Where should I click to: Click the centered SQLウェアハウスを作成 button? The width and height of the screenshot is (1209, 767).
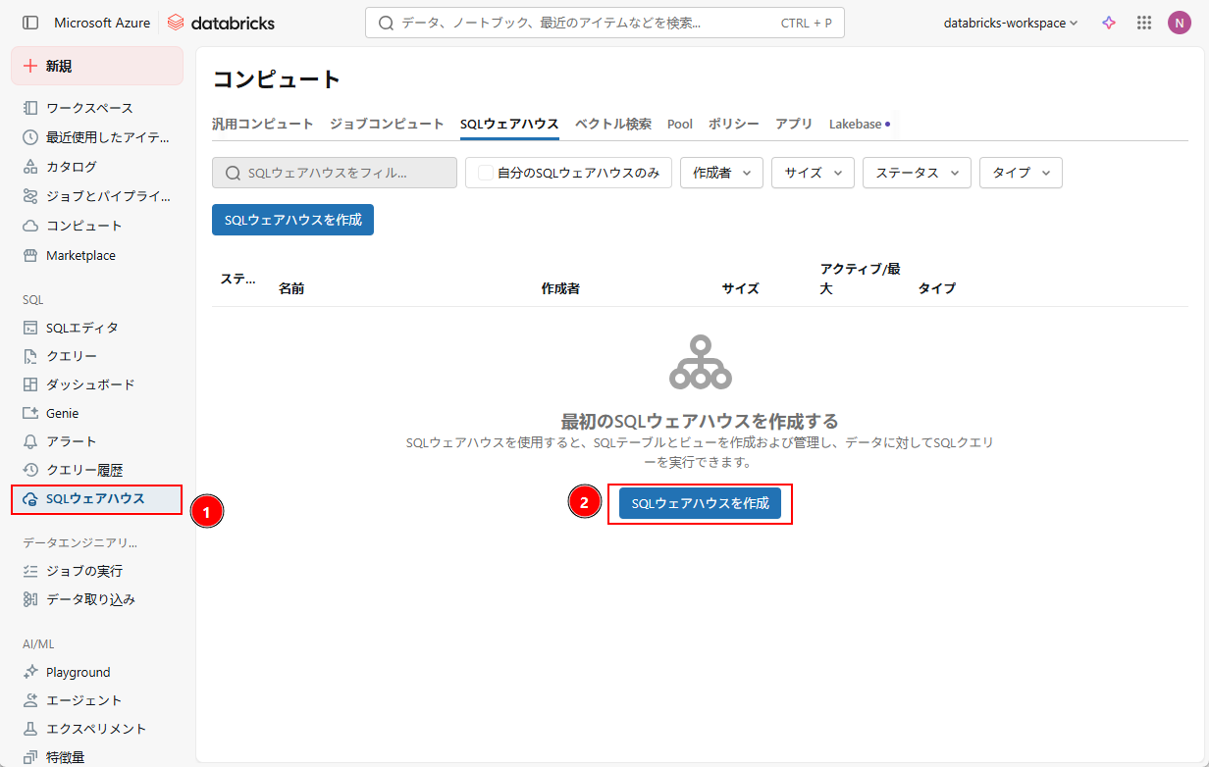[700, 503]
